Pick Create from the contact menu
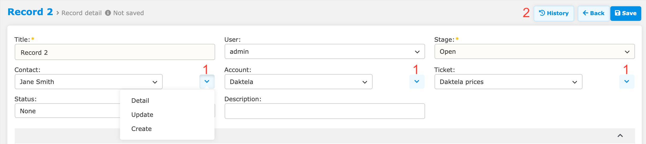The image size is (646, 144). tap(141, 129)
